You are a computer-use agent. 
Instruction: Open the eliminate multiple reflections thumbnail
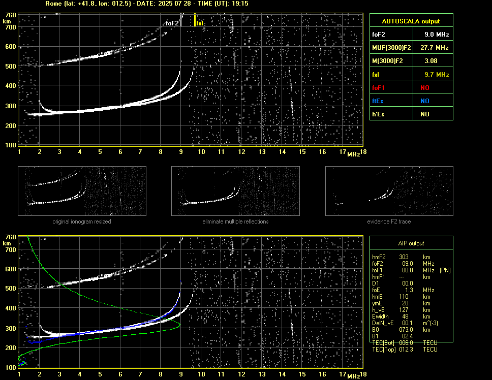[235, 191]
